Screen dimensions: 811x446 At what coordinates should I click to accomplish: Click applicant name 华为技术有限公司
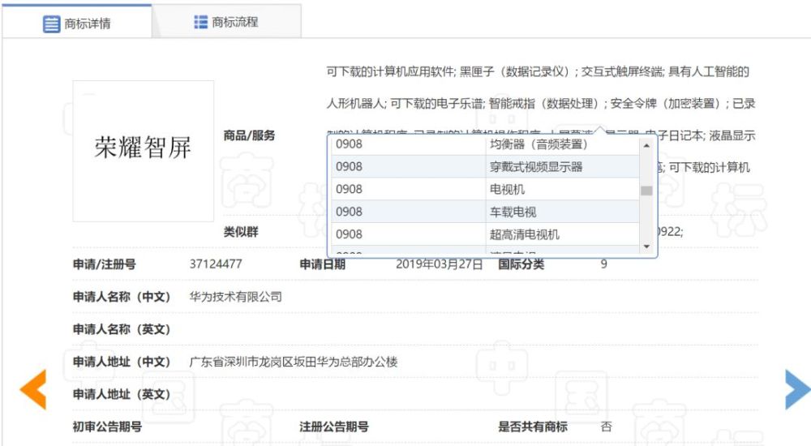point(236,297)
